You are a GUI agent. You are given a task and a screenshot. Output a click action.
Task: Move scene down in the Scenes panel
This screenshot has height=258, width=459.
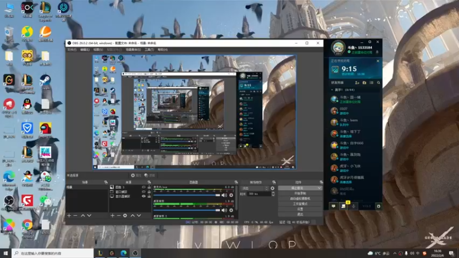[90, 216]
